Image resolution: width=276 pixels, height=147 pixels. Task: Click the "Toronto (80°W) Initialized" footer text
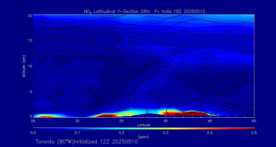click(x=87, y=142)
